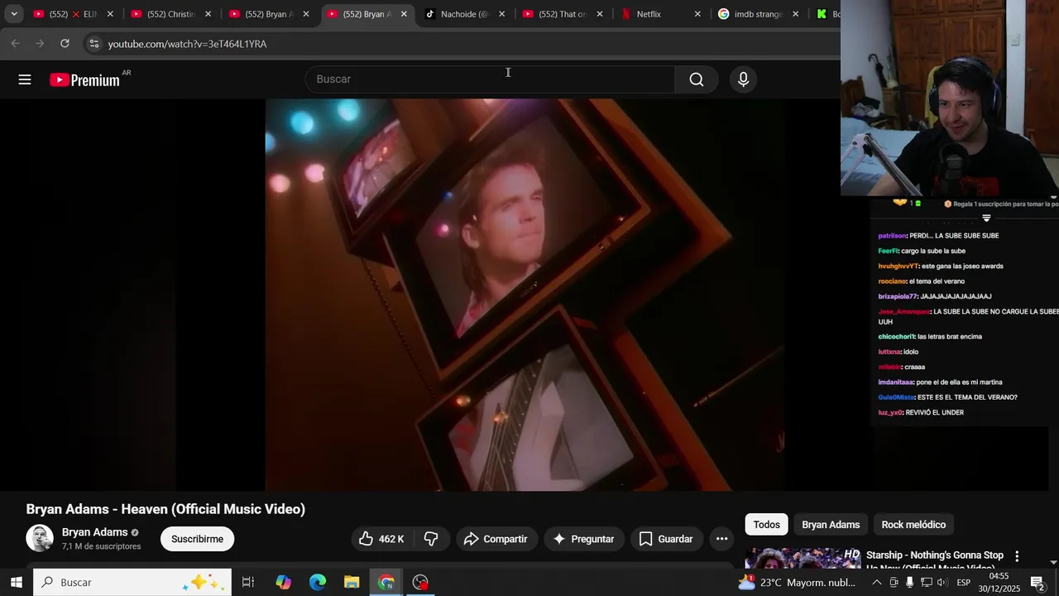Open Chrome tab search dropdown
The height and width of the screenshot is (596, 1059).
pos(14,14)
